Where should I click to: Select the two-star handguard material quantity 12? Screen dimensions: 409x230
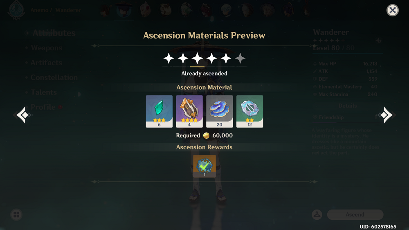coord(249,111)
